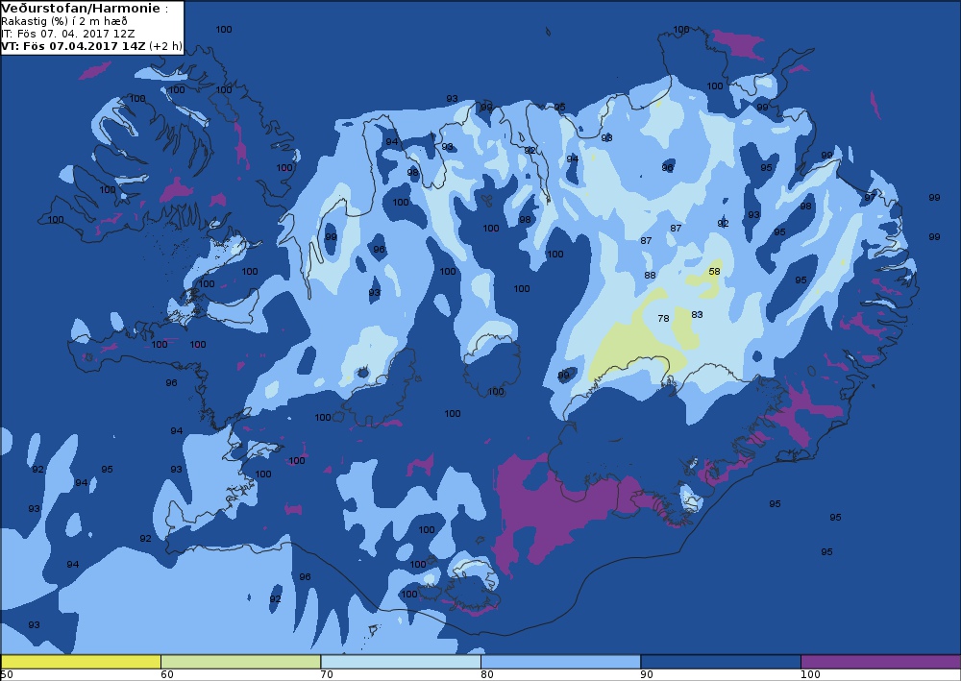961x681 pixels.
Task: Click the pale blue 70–80 legend swatch
Action: (x=401, y=662)
